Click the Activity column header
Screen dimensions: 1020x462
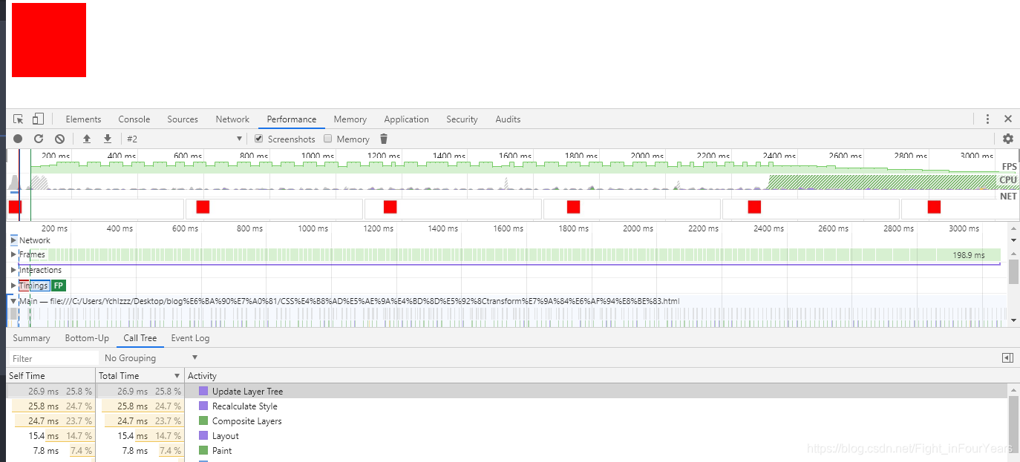[596, 376]
